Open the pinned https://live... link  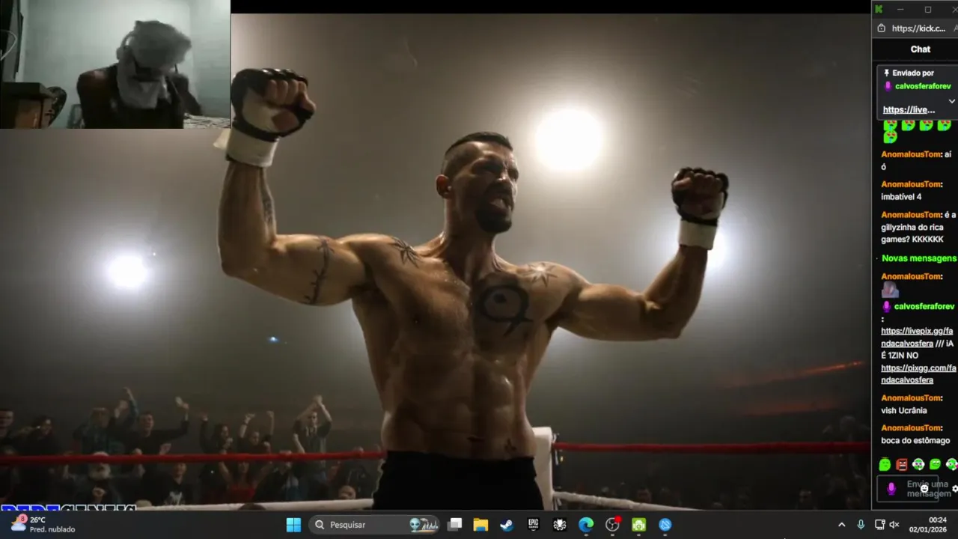909,109
